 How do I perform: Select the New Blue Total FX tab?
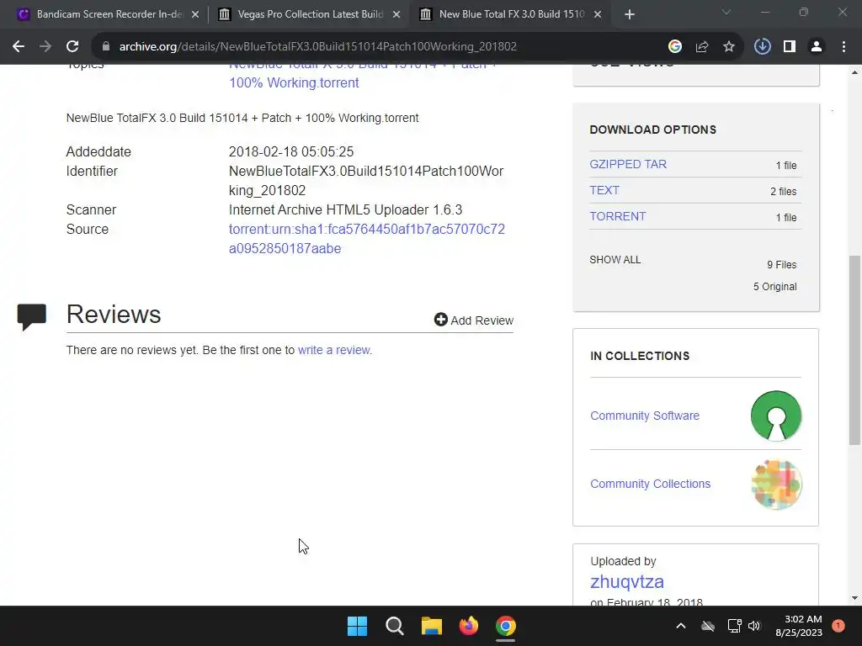click(511, 14)
